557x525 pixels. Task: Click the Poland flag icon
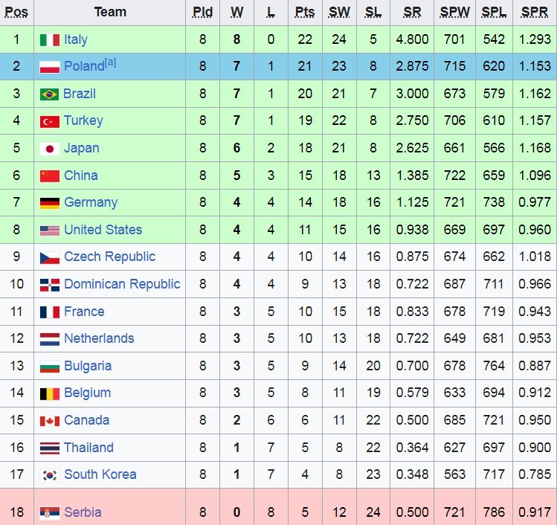(49, 67)
